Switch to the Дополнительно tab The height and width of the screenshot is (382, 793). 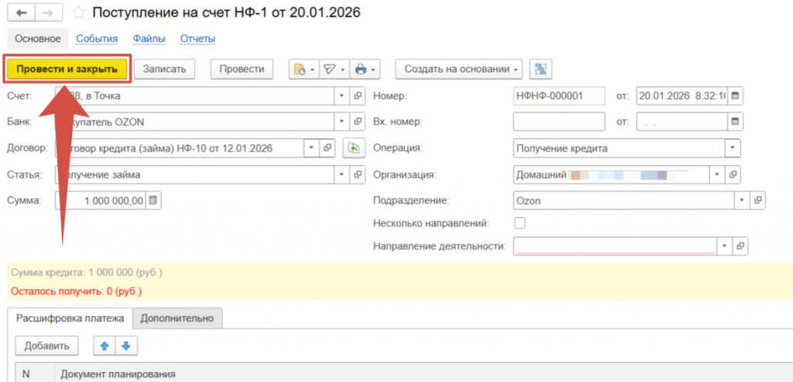pos(177,317)
